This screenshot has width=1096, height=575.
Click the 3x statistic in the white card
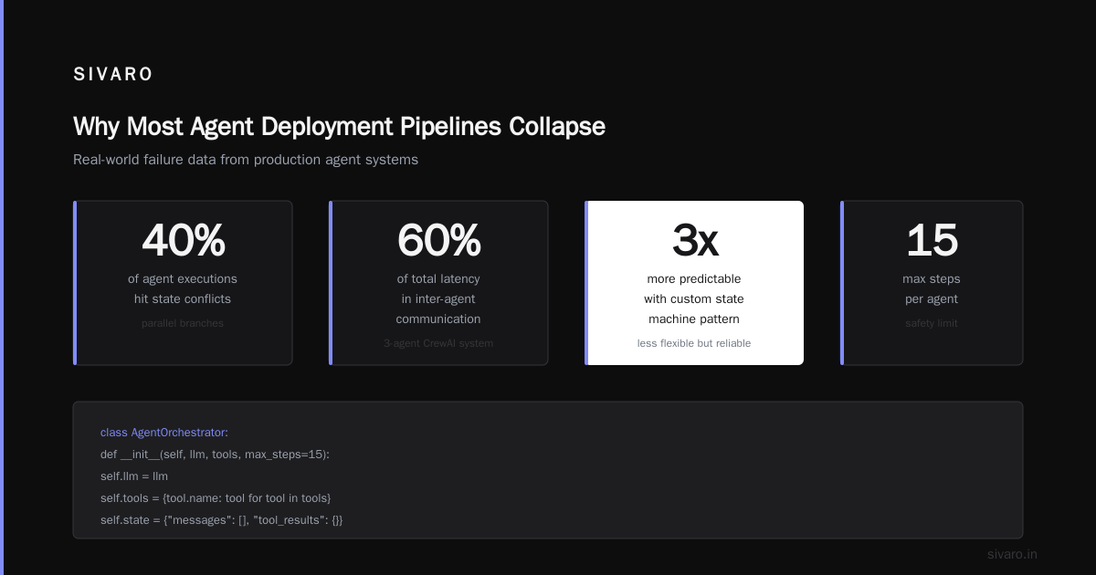pos(694,240)
